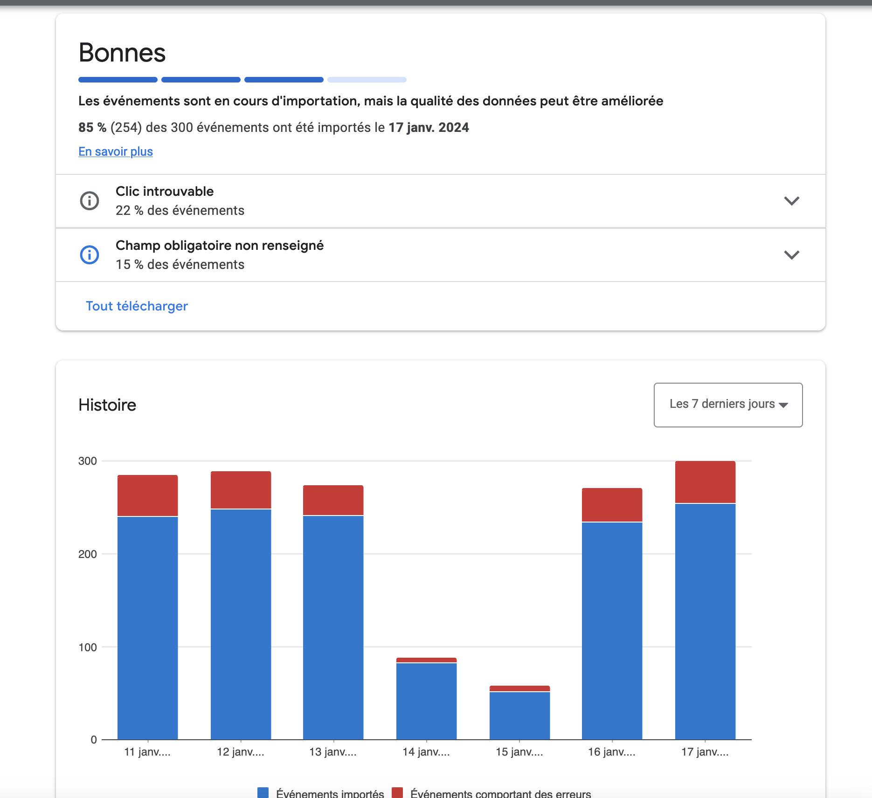
Task: Click the first blue quality progress segment
Action: [x=118, y=80]
